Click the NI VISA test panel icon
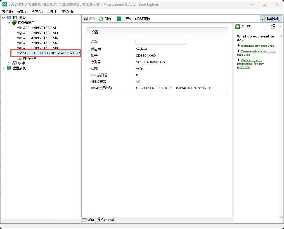 click(x=119, y=19)
